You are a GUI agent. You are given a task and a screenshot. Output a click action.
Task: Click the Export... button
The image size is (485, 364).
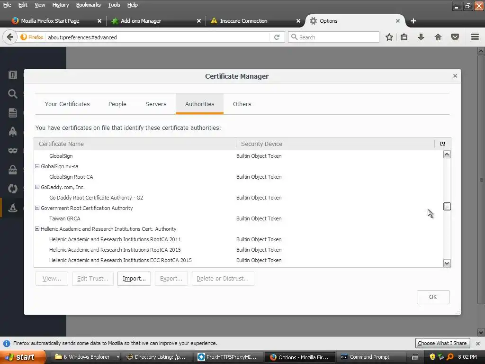tap(171, 279)
